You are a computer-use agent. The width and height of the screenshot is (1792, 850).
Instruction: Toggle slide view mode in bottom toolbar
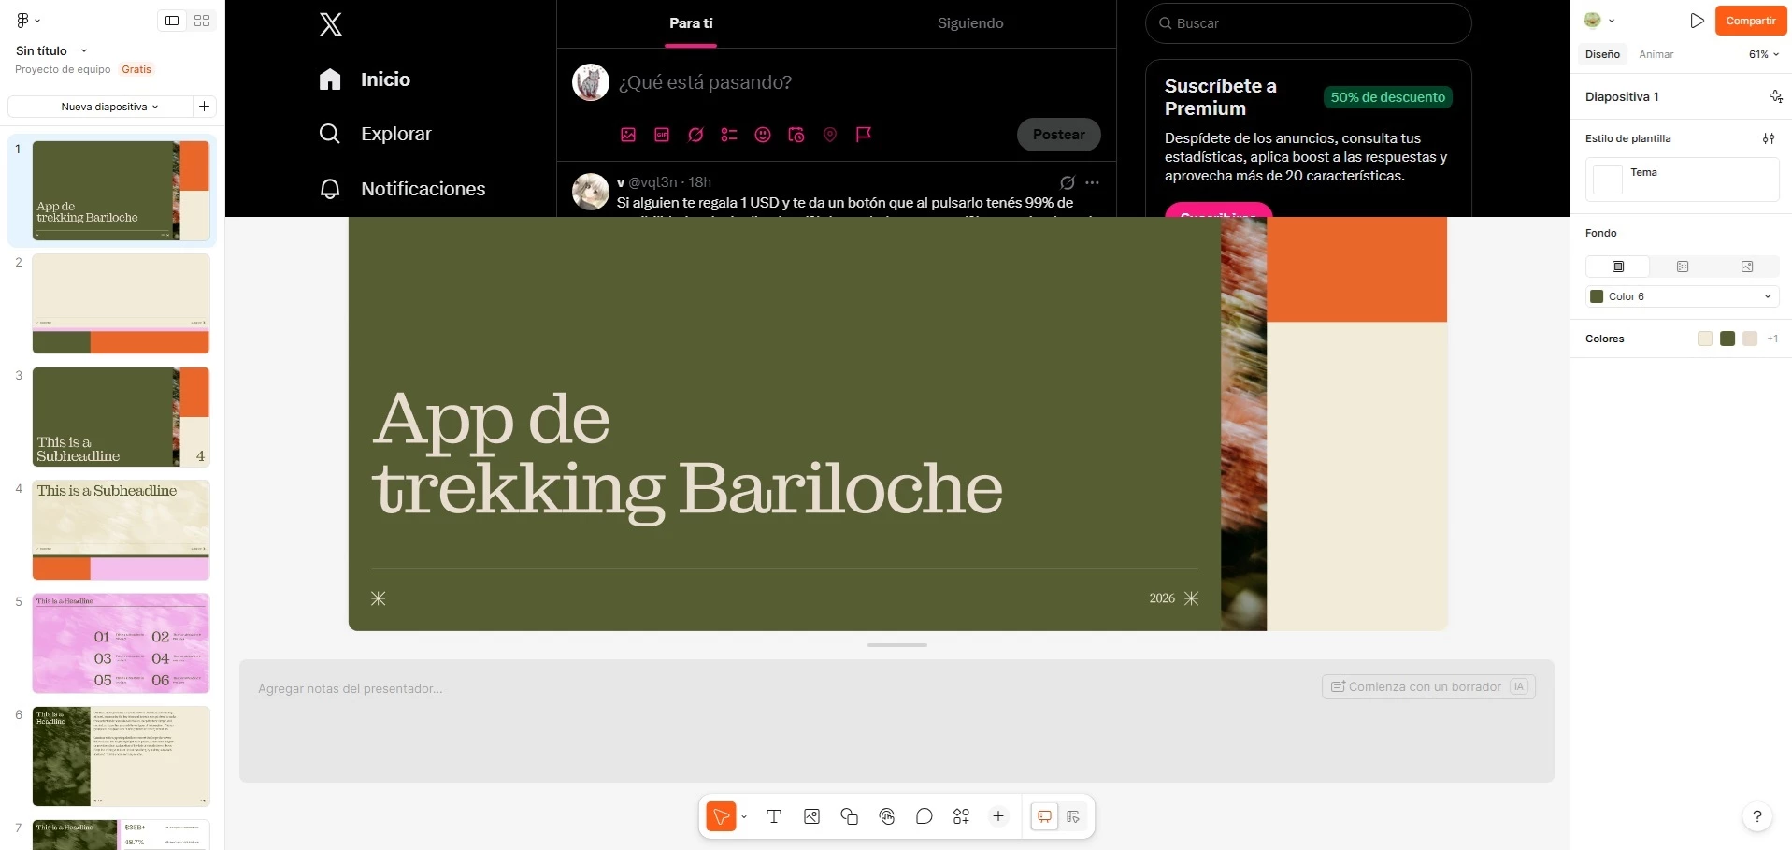(x=1044, y=816)
